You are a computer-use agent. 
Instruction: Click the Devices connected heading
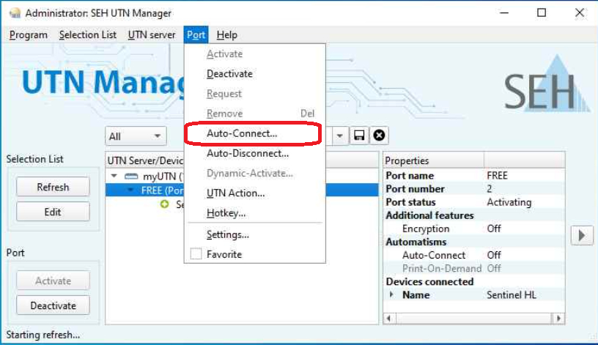click(x=429, y=281)
